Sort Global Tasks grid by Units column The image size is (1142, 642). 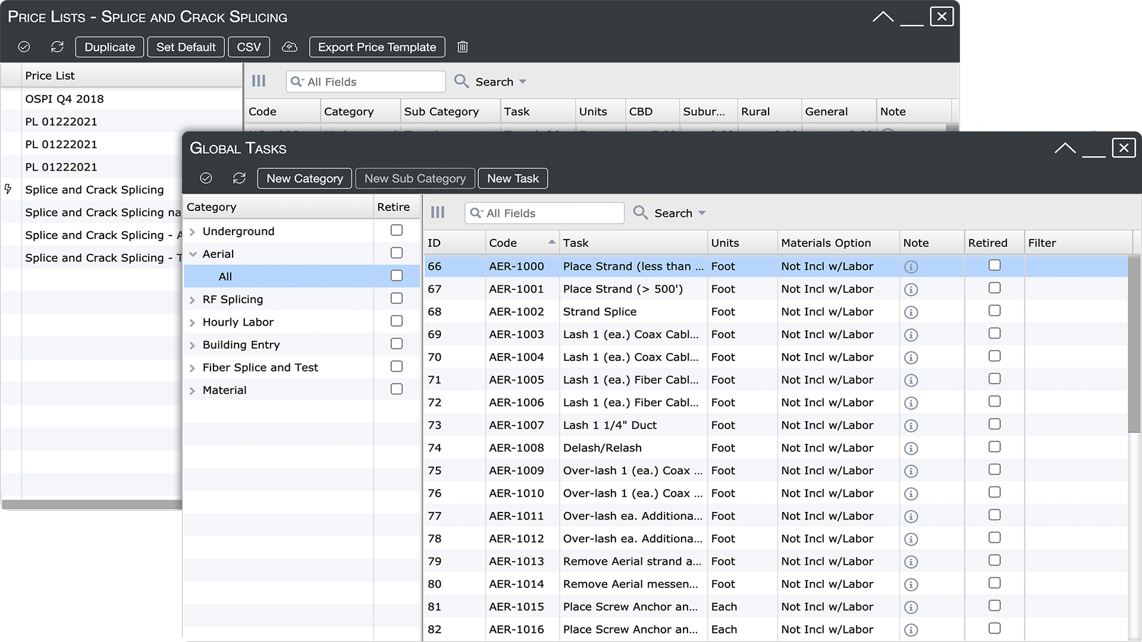[x=742, y=243]
